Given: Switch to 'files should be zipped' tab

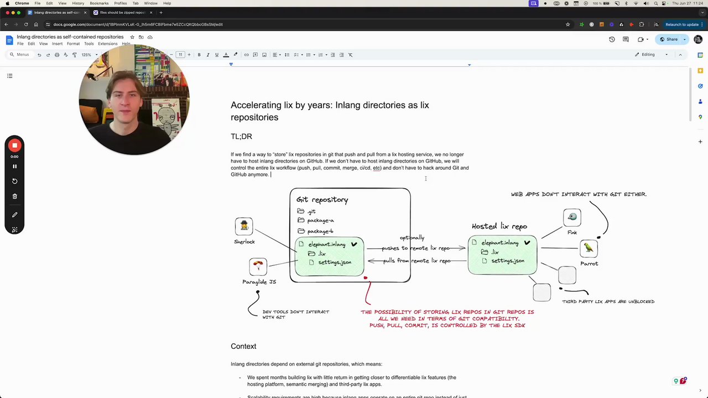Looking at the screenshot, I should point(123,12).
